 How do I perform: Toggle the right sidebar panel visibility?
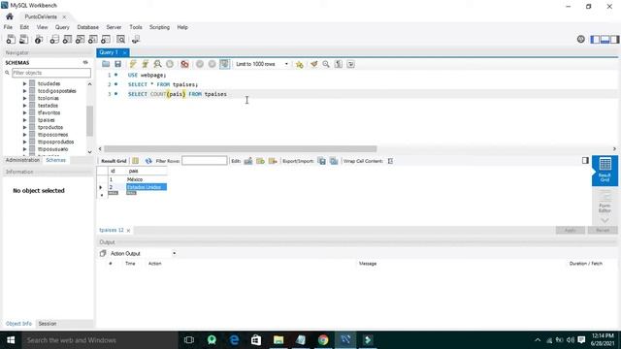point(614,39)
